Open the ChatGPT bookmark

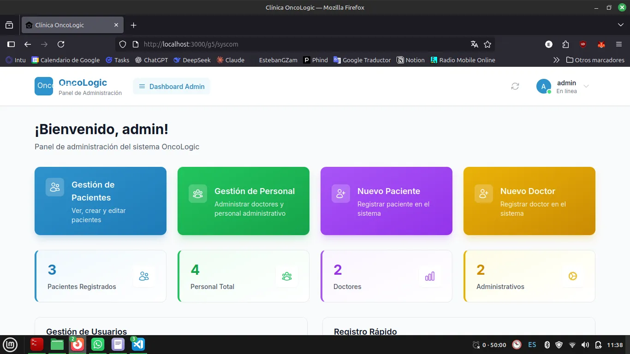[151, 60]
